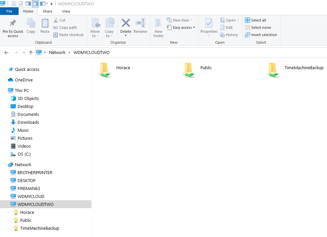Click the Cut scissors icon

point(56,20)
